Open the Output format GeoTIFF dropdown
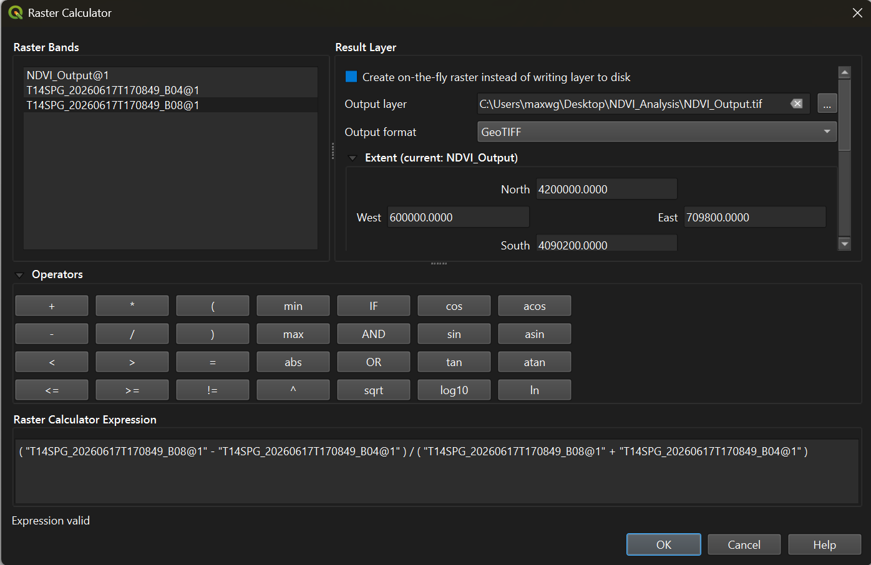Screen dimensions: 871x565 tap(657, 132)
